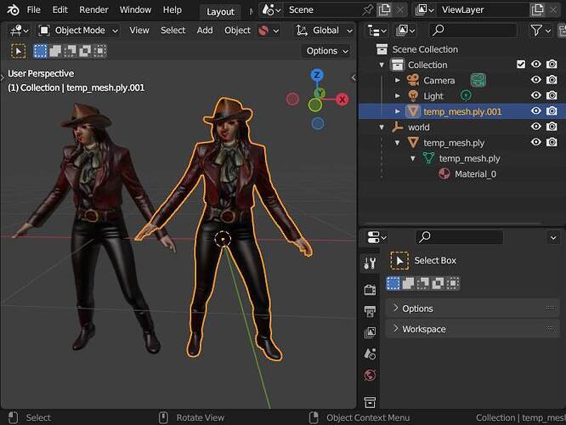Hide the Light in viewport
This screenshot has height=425, width=566.
pos(536,95)
